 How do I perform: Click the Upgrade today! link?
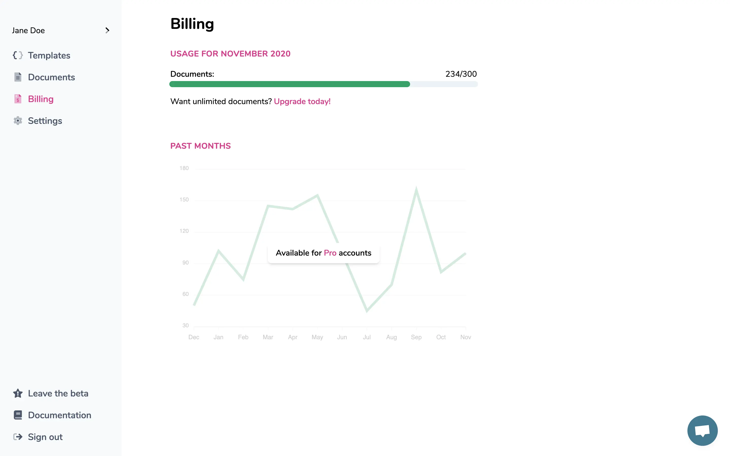(x=302, y=101)
